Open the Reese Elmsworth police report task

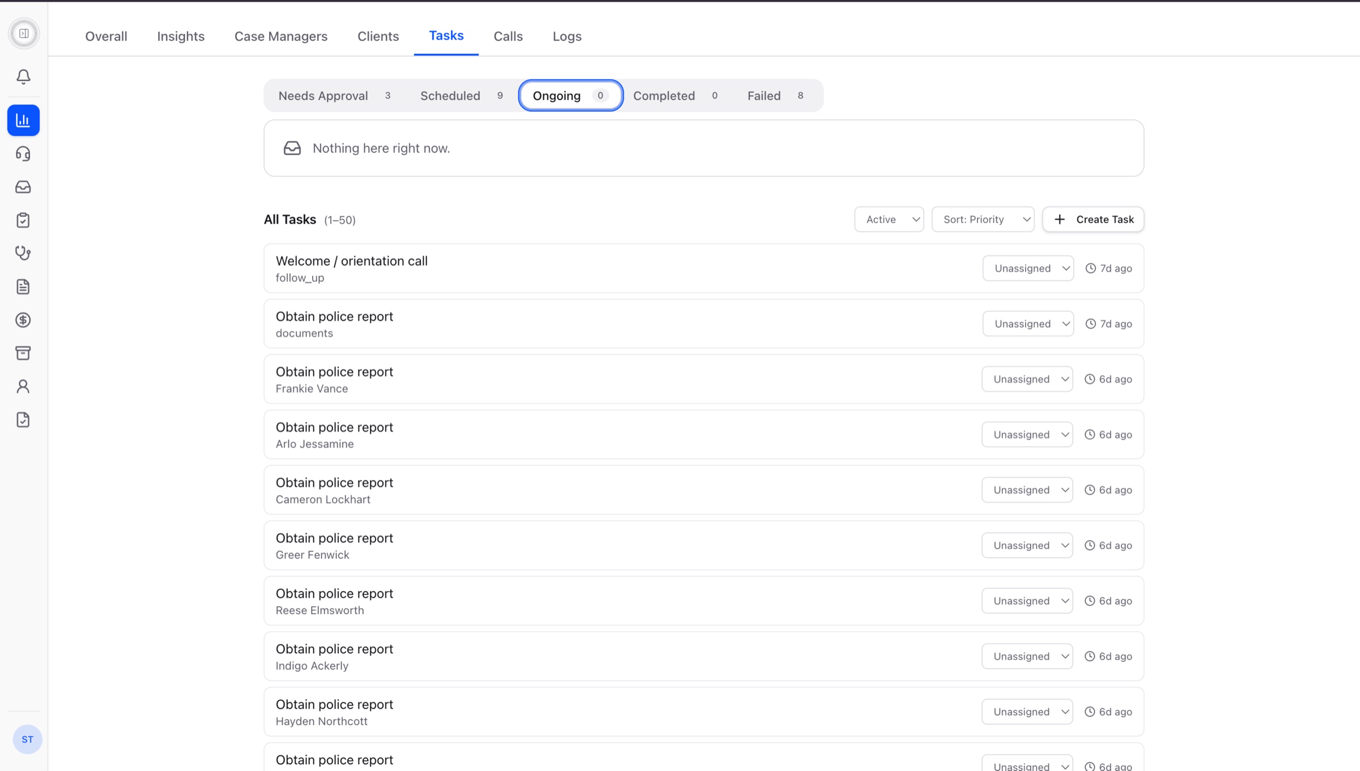704,601
